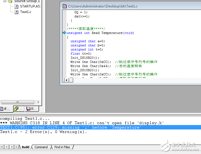Click the 'unsigned int Read Temperature(void)' code line
The image size is (201, 154).
[x=100, y=33]
